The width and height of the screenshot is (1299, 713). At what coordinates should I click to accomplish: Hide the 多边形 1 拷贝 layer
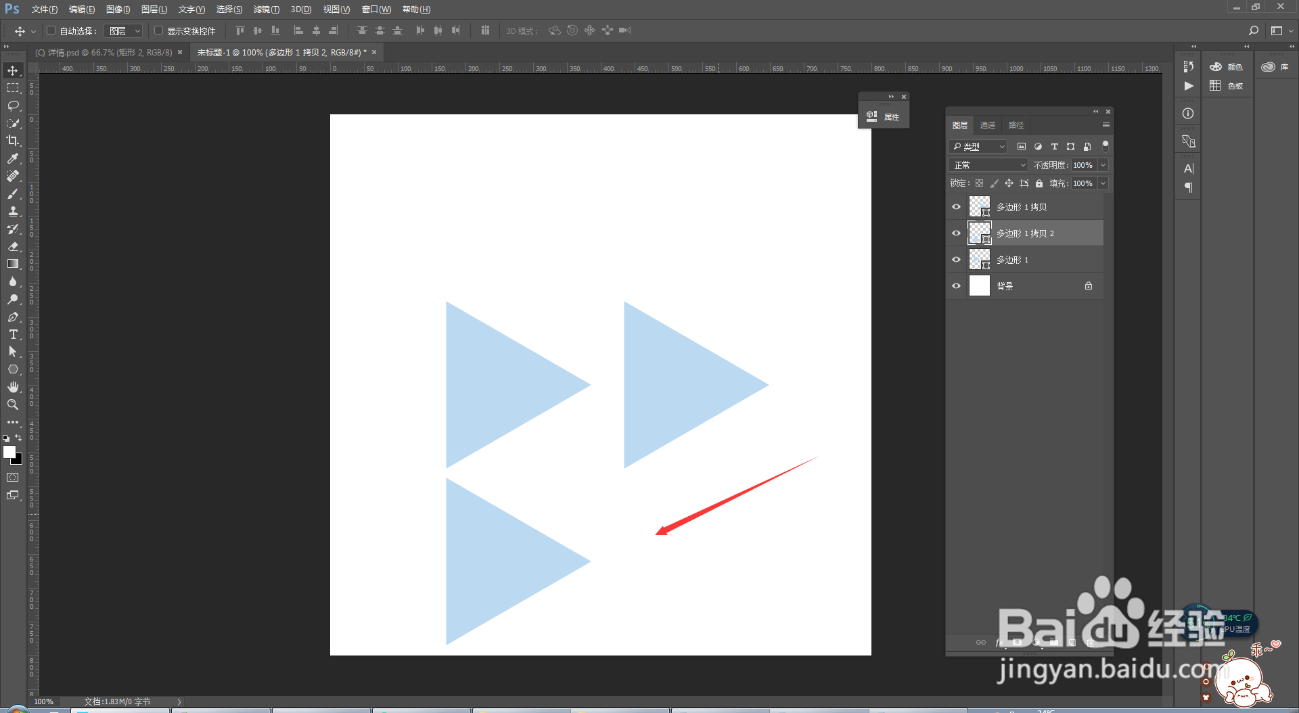click(x=956, y=207)
